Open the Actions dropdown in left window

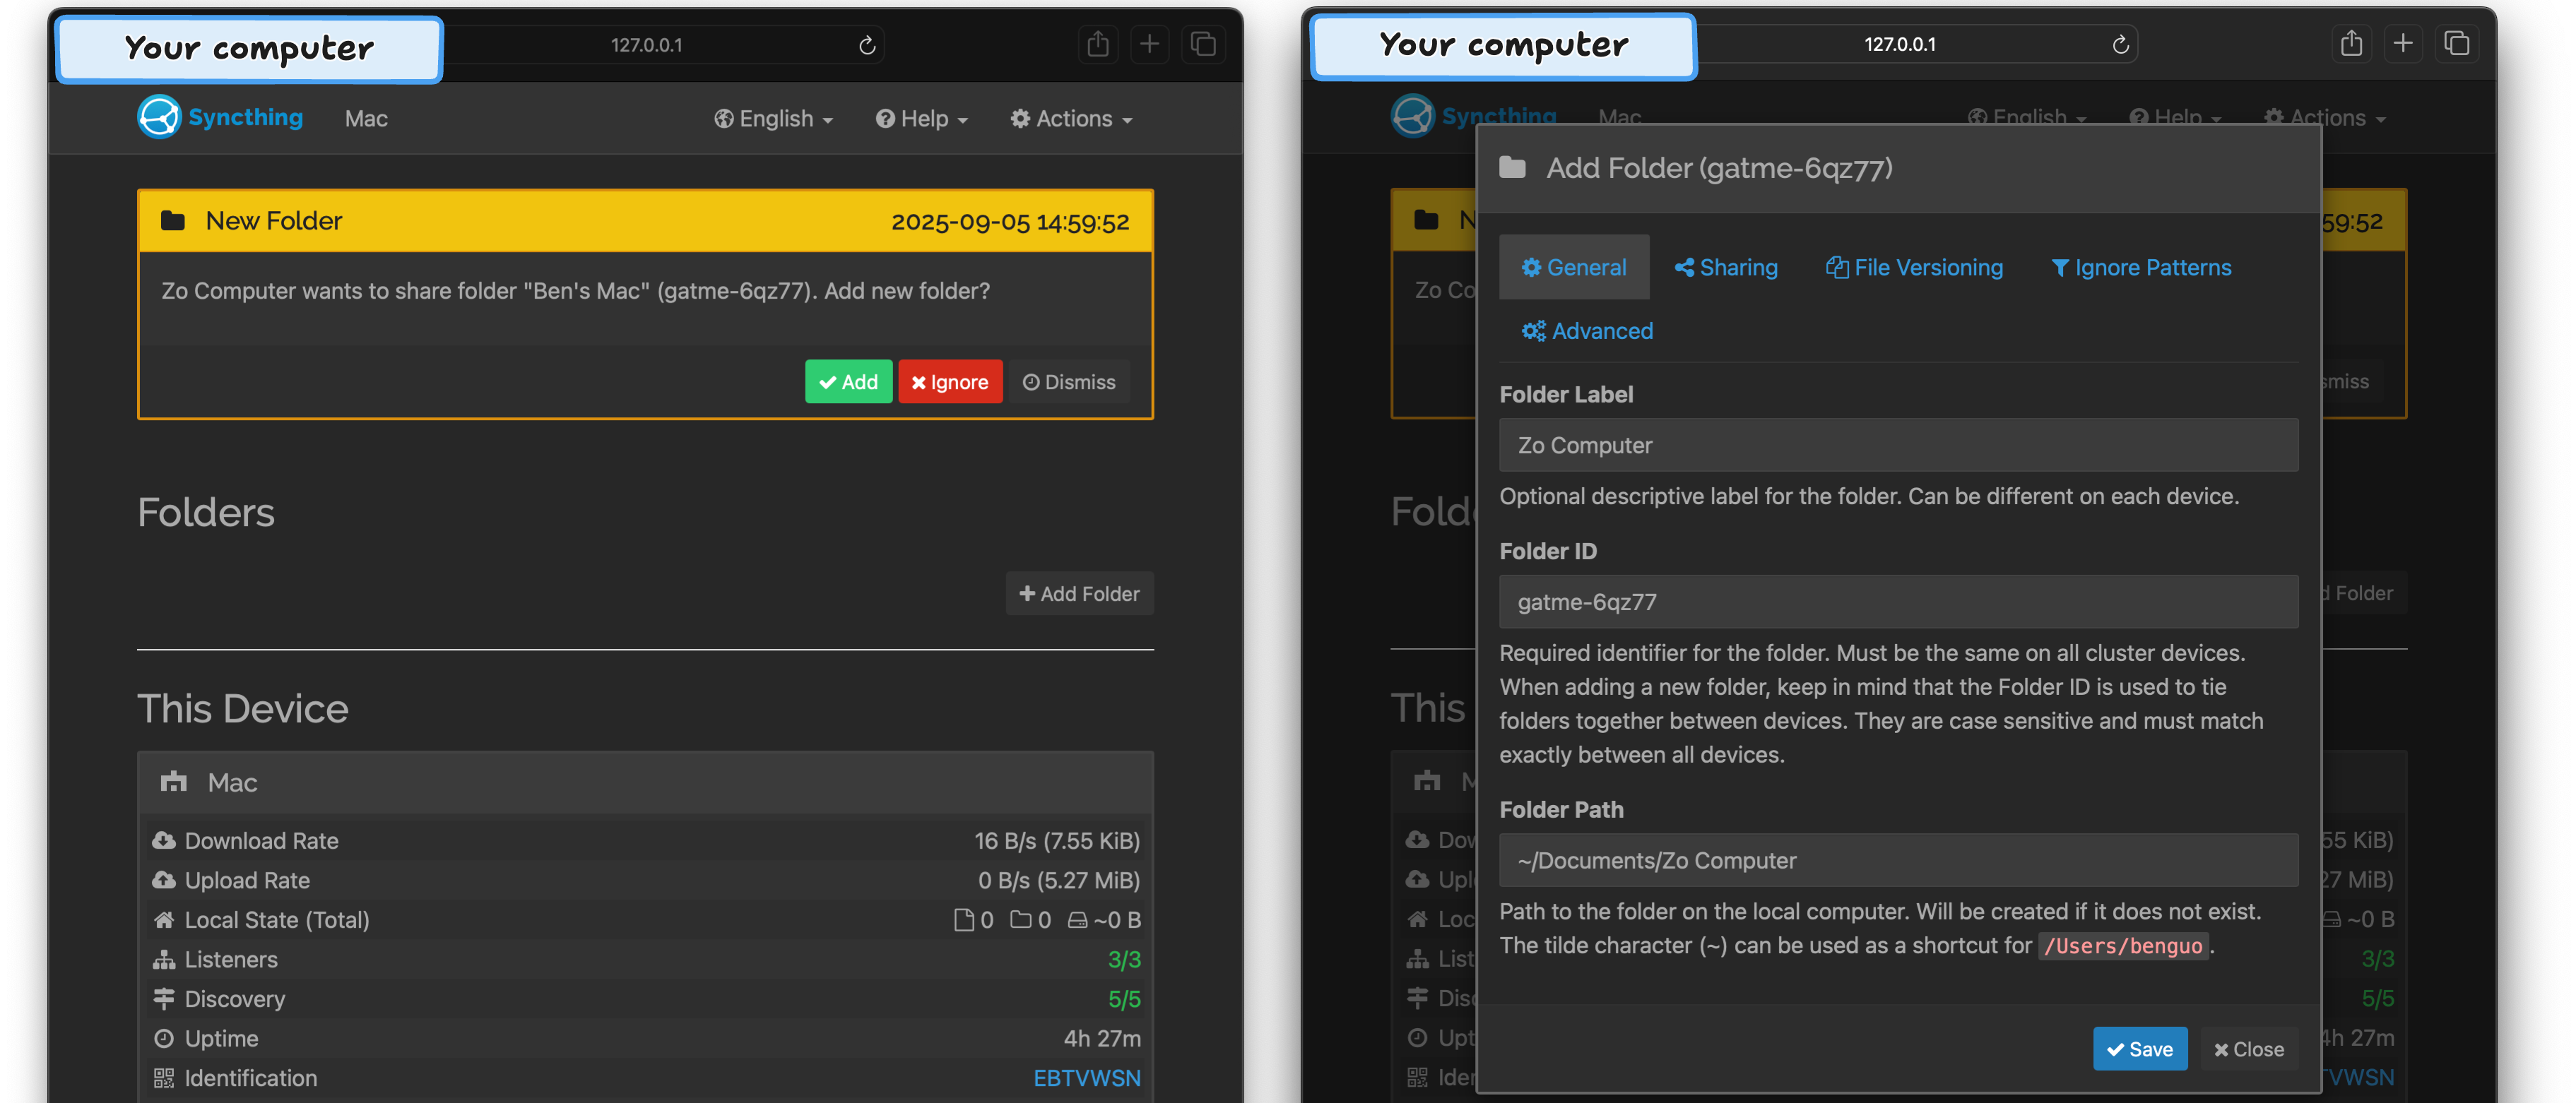tap(1071, 119)
